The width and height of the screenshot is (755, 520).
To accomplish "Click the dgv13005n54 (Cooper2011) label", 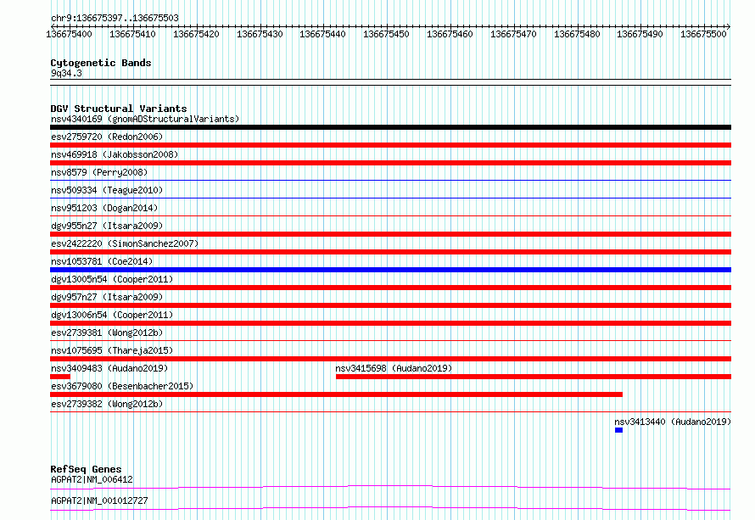I will point(112,279).
